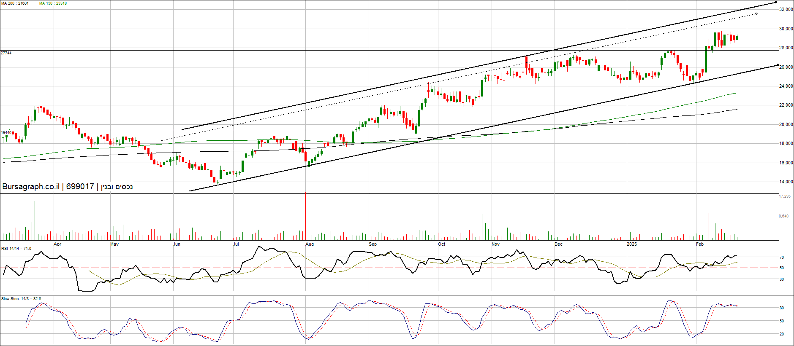Click the dotted midline endpoint handle

[756, 14]
